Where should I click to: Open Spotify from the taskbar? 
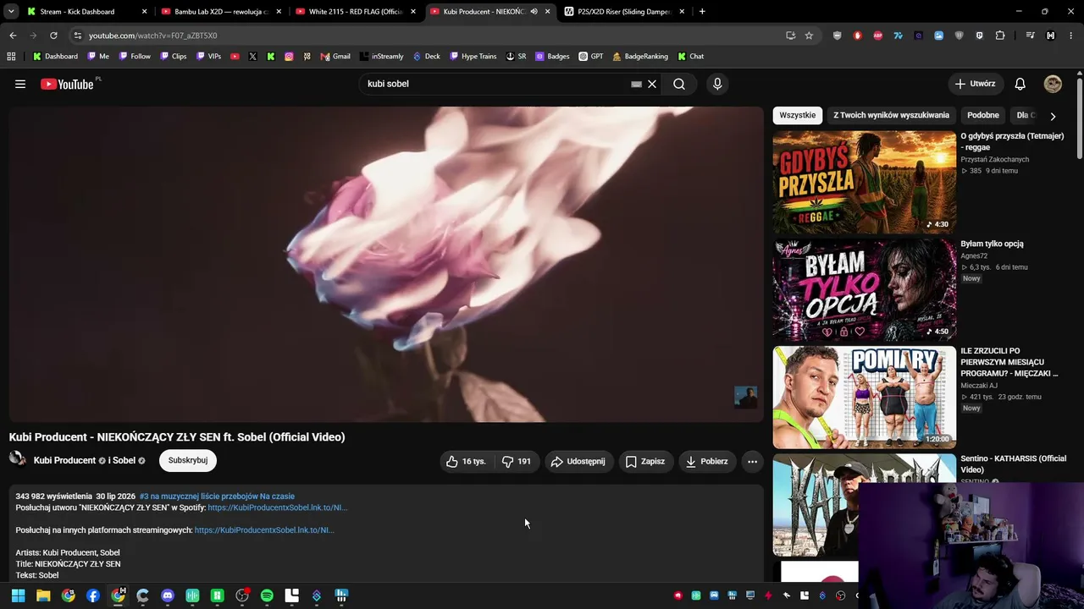coord(267,595)
